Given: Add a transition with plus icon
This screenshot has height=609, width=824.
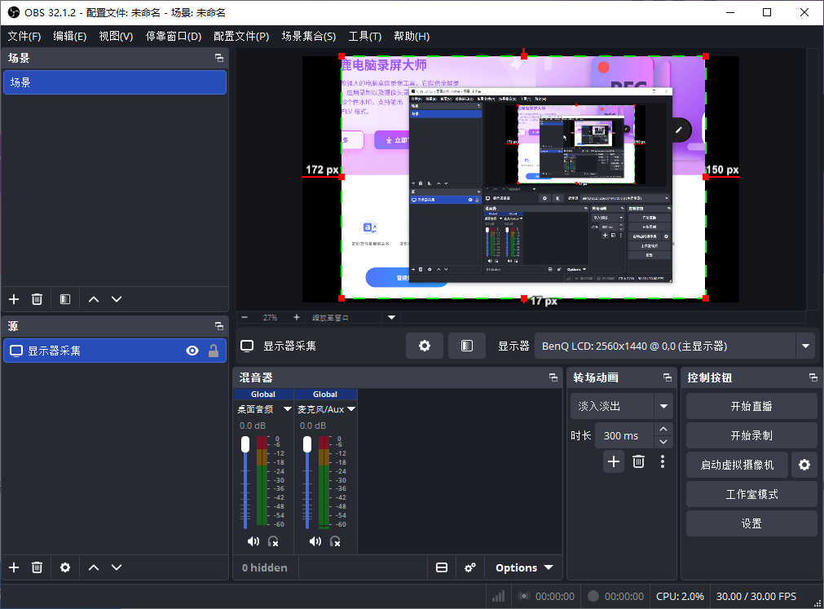Looking at the screenshot, I should [x=613, y=462].
